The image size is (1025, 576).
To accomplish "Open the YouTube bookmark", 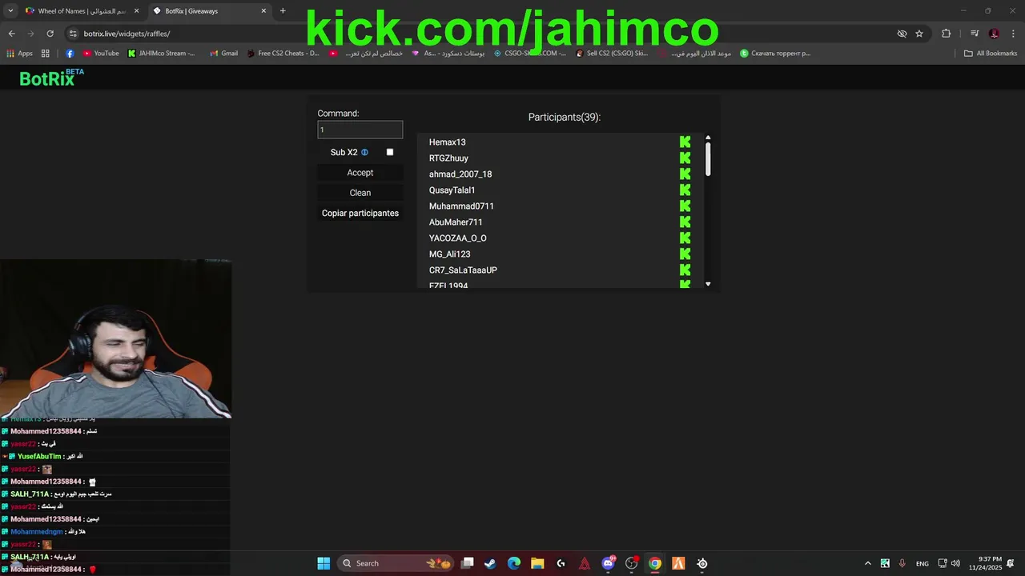I will 101,54.
